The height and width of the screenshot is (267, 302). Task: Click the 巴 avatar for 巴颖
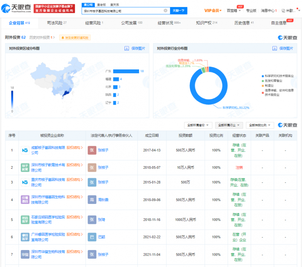[92, 237]
